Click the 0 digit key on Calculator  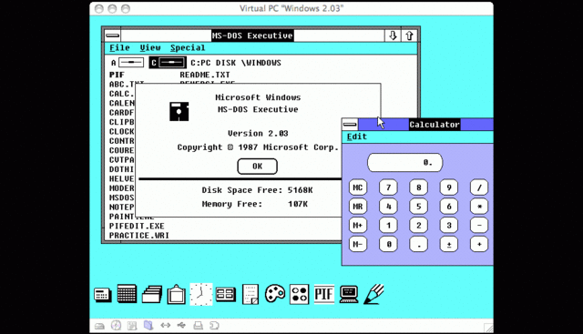pos(388,244)
